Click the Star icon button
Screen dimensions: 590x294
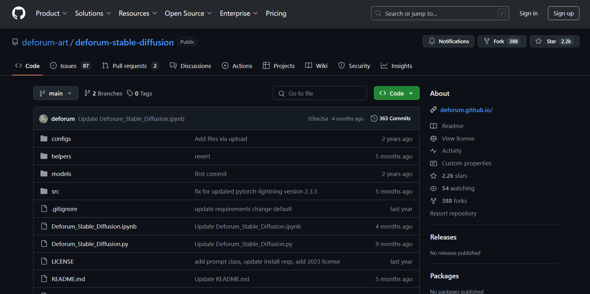click(539, 41)
